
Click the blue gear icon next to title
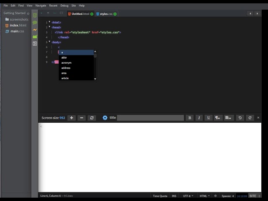[105, 118]
